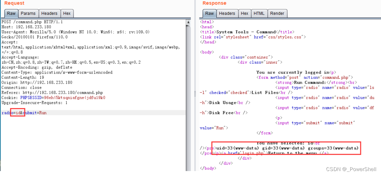Open the Response Headers tab

click(x=227, y=13)
